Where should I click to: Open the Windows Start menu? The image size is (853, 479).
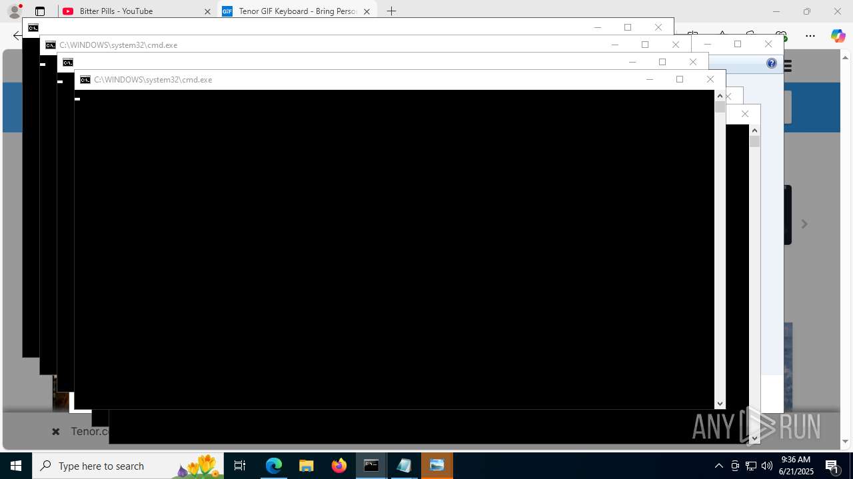point(16,466)
